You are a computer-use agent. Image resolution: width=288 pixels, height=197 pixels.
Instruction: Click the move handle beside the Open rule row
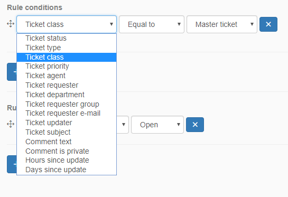point(11,124)
